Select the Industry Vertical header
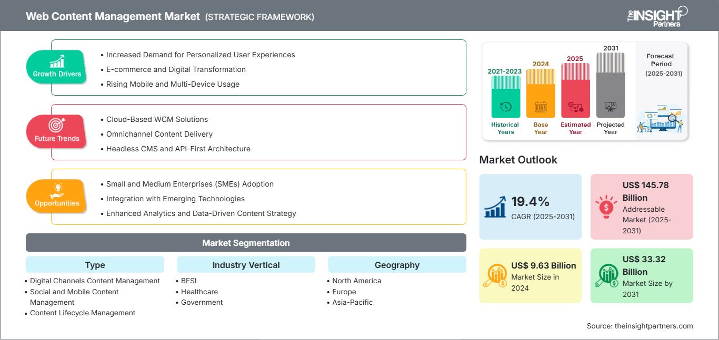Screen dimensions: 719x340 point(246,265)
